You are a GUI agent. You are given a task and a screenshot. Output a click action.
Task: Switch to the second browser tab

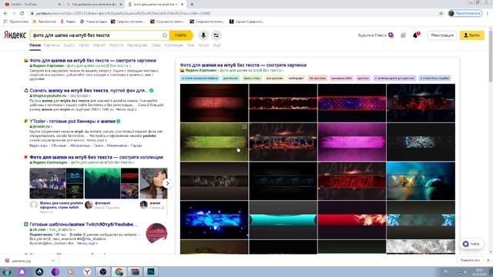[93, 5]
